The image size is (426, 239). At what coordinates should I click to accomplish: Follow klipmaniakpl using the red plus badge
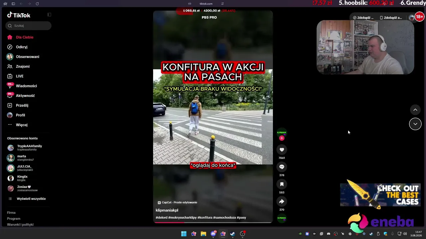[282, 138]
